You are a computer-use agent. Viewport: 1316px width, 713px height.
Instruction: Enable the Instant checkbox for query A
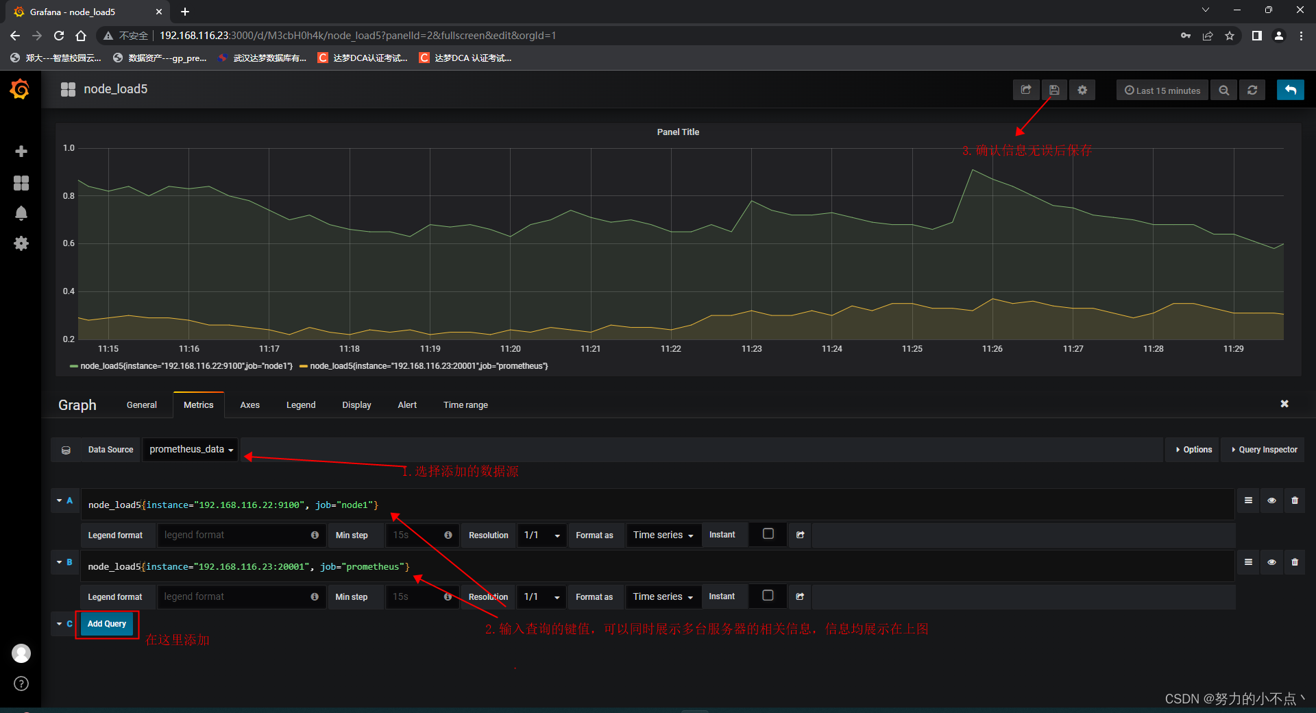[x=768, y=534]
